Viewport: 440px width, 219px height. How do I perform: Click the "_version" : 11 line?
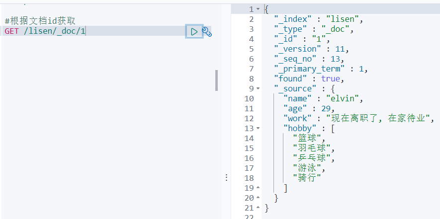point(311,49)
